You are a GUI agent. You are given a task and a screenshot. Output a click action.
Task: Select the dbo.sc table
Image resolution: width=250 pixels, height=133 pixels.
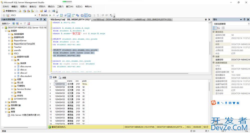23,69
